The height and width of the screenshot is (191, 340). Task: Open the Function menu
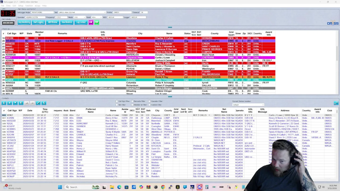pos(29,6)
